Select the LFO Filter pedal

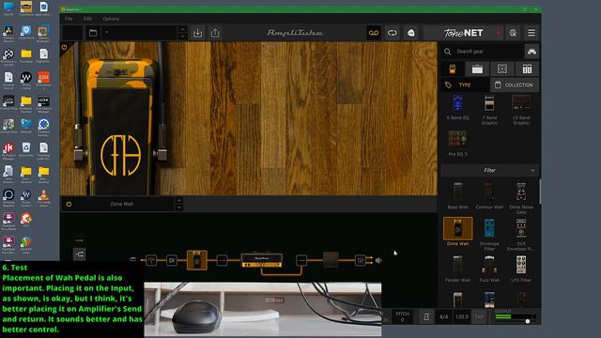pyautogui.click(x=521, y=269)
